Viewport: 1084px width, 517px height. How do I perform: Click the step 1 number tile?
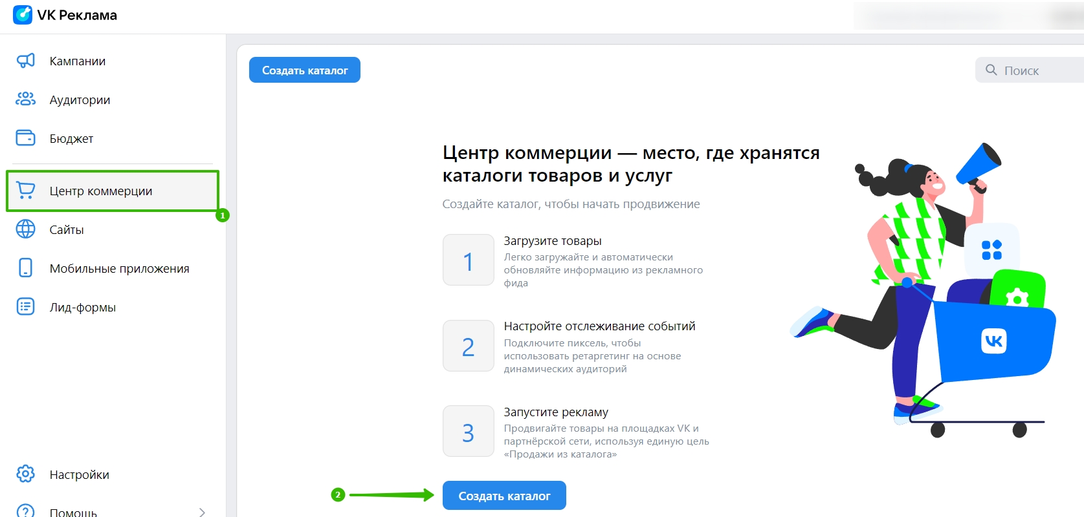pyautogui.click(x=469, y=260)
